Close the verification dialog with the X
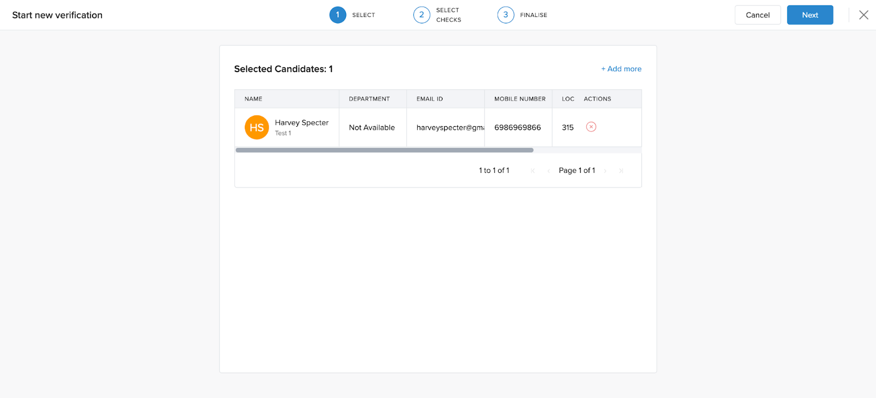 pos(863,15)
